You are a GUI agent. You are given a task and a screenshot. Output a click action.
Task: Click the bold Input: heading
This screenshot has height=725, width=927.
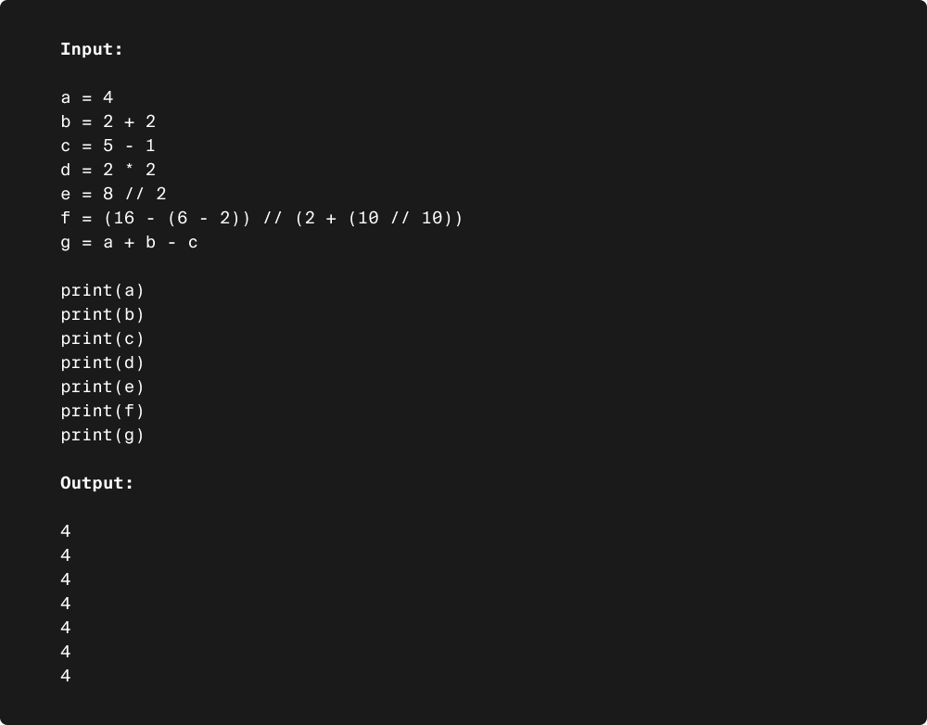click(x=92, y=49)
